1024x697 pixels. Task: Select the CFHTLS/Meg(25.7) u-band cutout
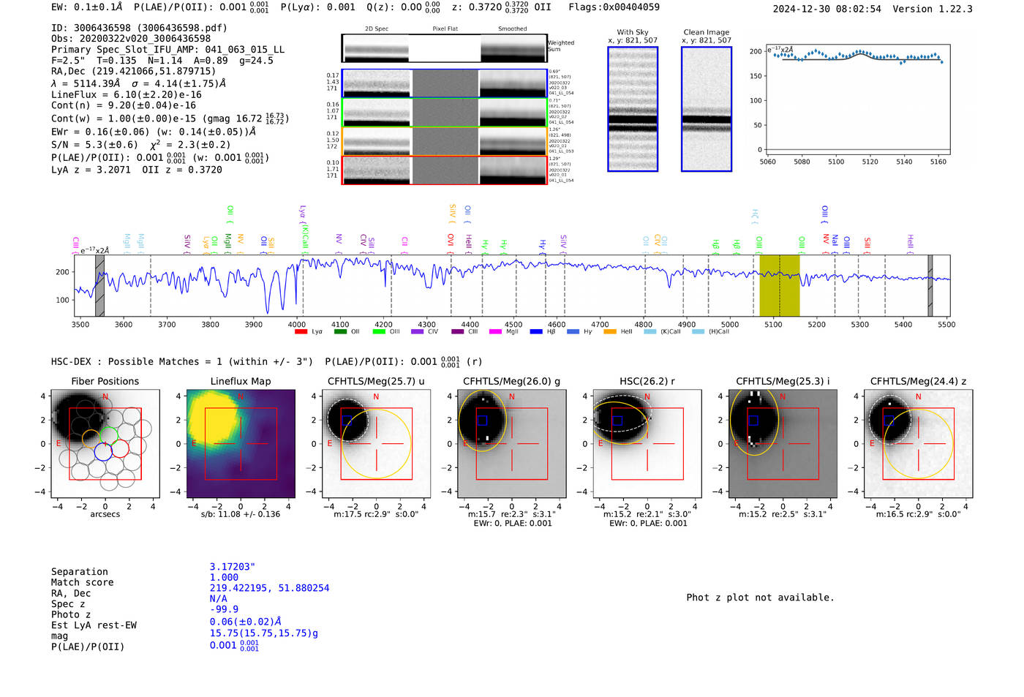pos(376,443)
